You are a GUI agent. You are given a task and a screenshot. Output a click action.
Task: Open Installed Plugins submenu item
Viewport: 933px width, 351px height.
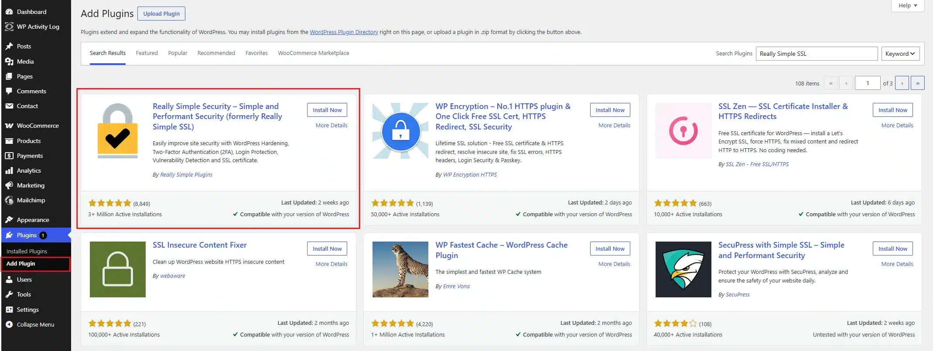coord(27,252)
